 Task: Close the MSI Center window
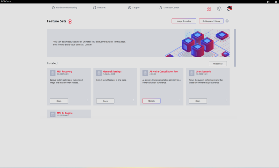[276, 2]
